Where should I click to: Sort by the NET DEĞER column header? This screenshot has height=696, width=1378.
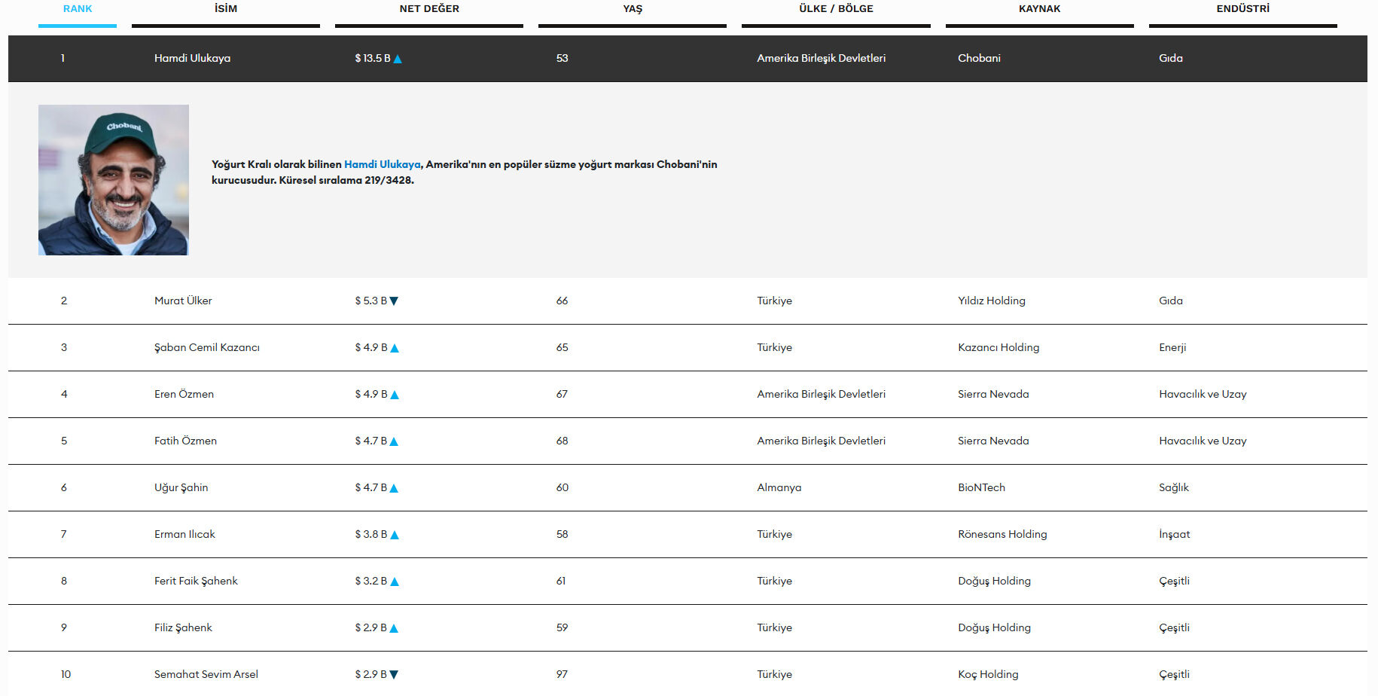click(429, 9)
